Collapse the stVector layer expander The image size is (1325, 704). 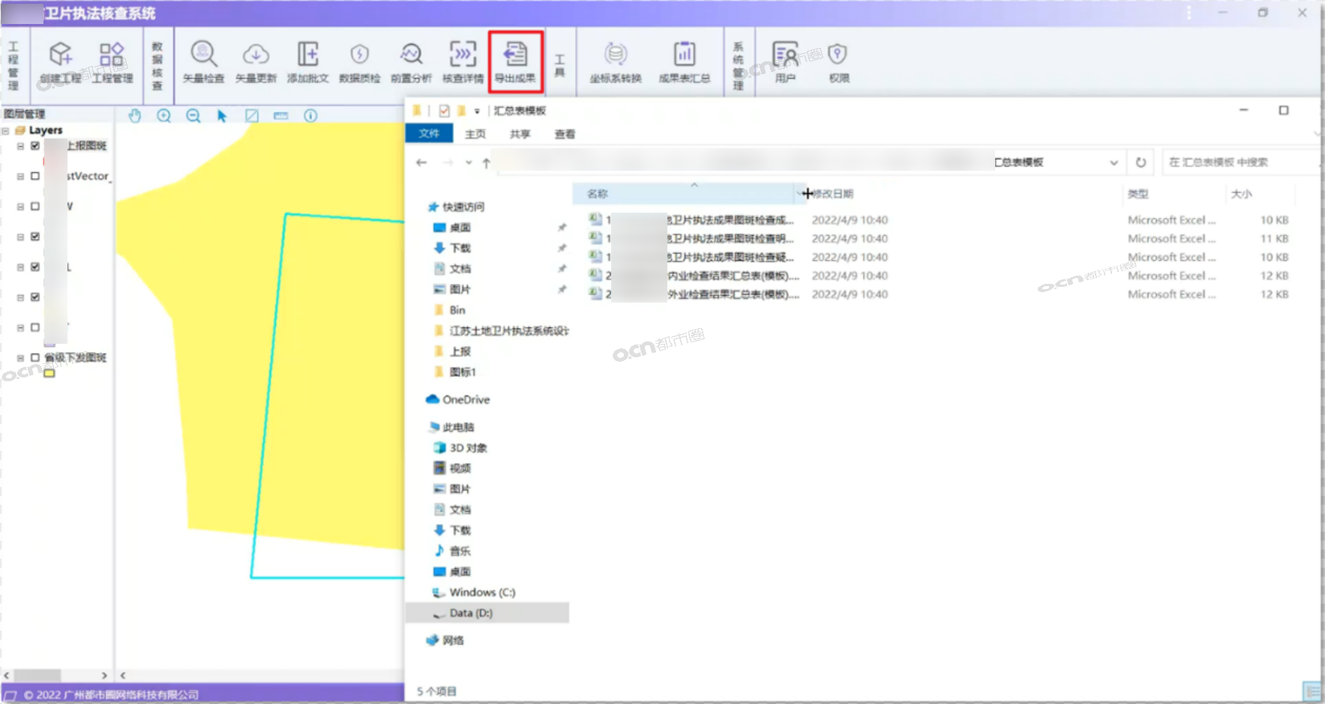(20, 176)
